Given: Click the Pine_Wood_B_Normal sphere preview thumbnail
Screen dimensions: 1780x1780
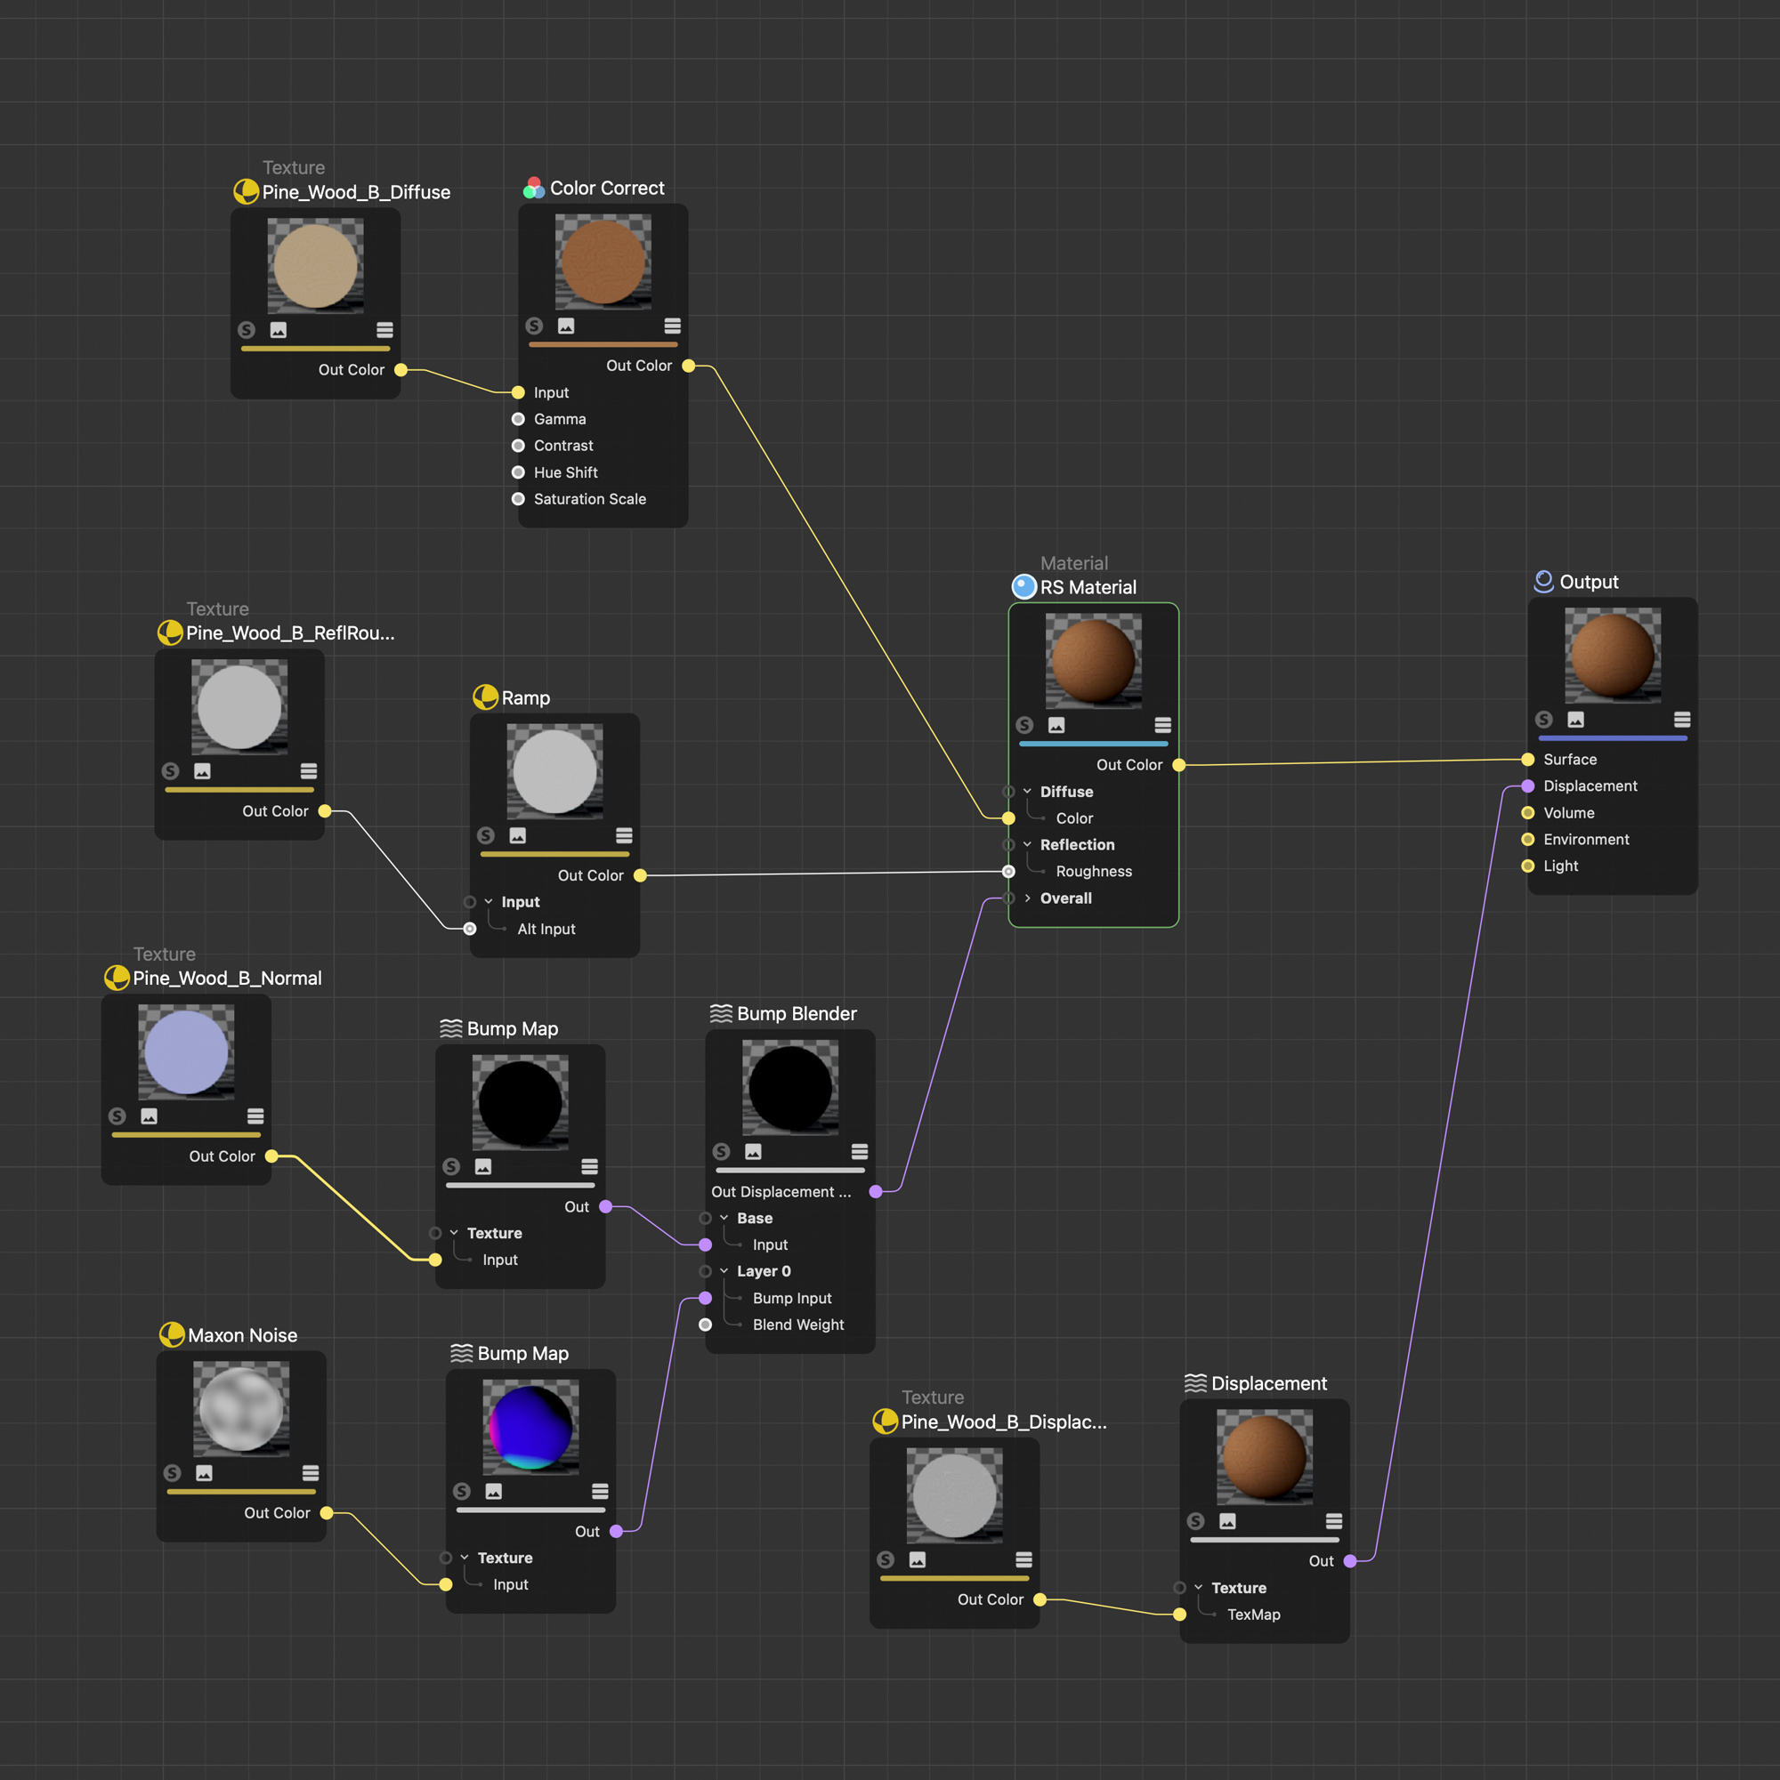Looking at the screenshot, I should [x=186, y=1052].
